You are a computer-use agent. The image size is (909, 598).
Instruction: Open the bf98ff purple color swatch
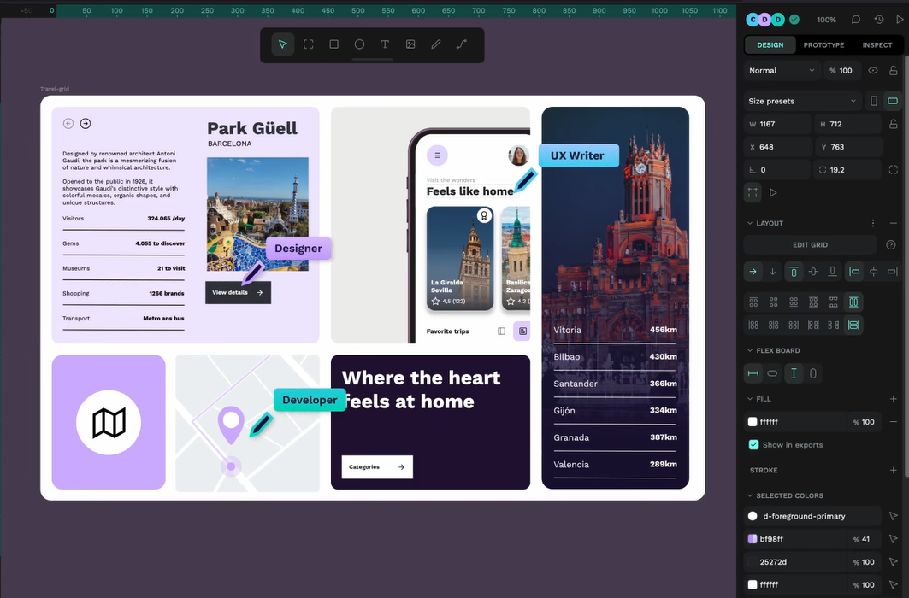[x=753, y=539]
